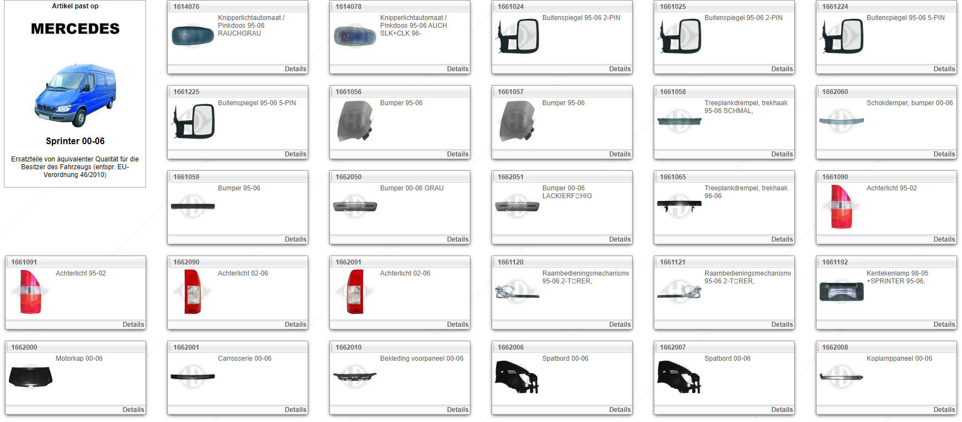Open Details for Spatbord 1662007

click(782, 410)
